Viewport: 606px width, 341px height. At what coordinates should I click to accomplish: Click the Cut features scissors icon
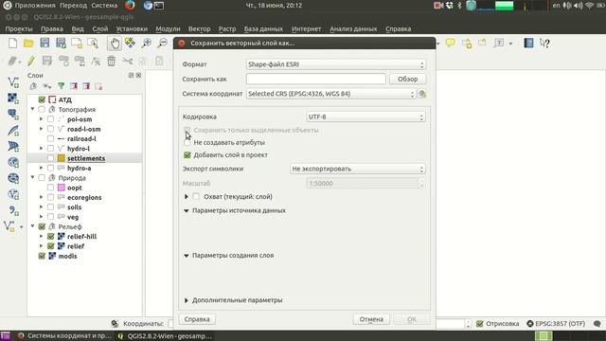tap(127, 61)
